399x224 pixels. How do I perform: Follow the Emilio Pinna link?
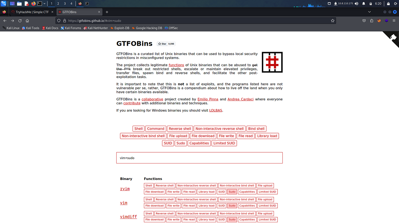[208, 99]
